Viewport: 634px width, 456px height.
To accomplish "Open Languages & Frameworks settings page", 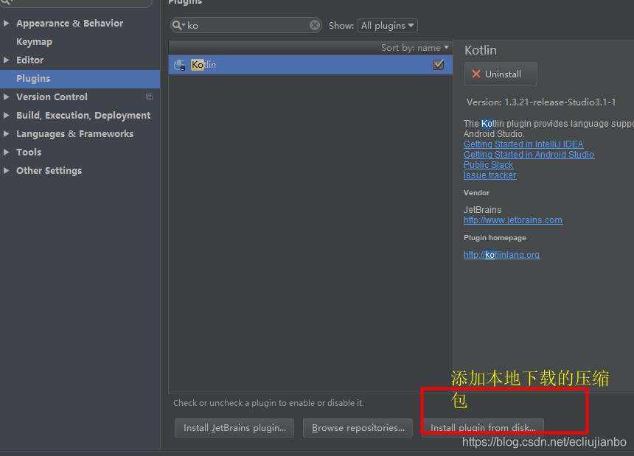I will coord(74,133).
